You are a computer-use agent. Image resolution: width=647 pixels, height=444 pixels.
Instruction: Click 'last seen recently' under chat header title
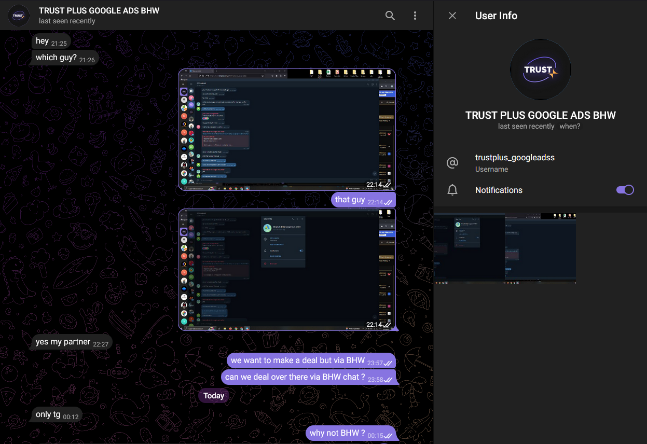click(67, 21)
